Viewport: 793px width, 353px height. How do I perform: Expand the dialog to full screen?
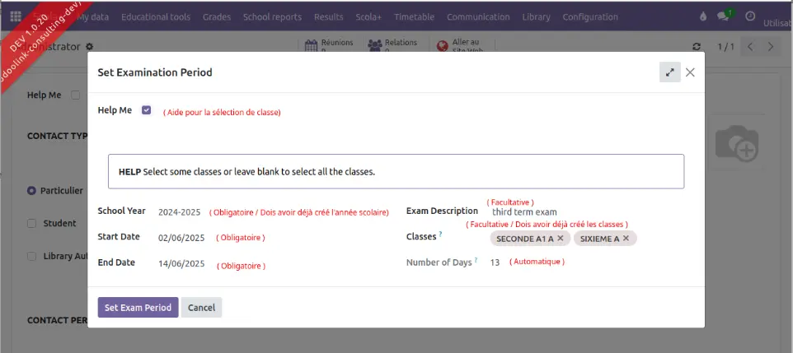670,72
